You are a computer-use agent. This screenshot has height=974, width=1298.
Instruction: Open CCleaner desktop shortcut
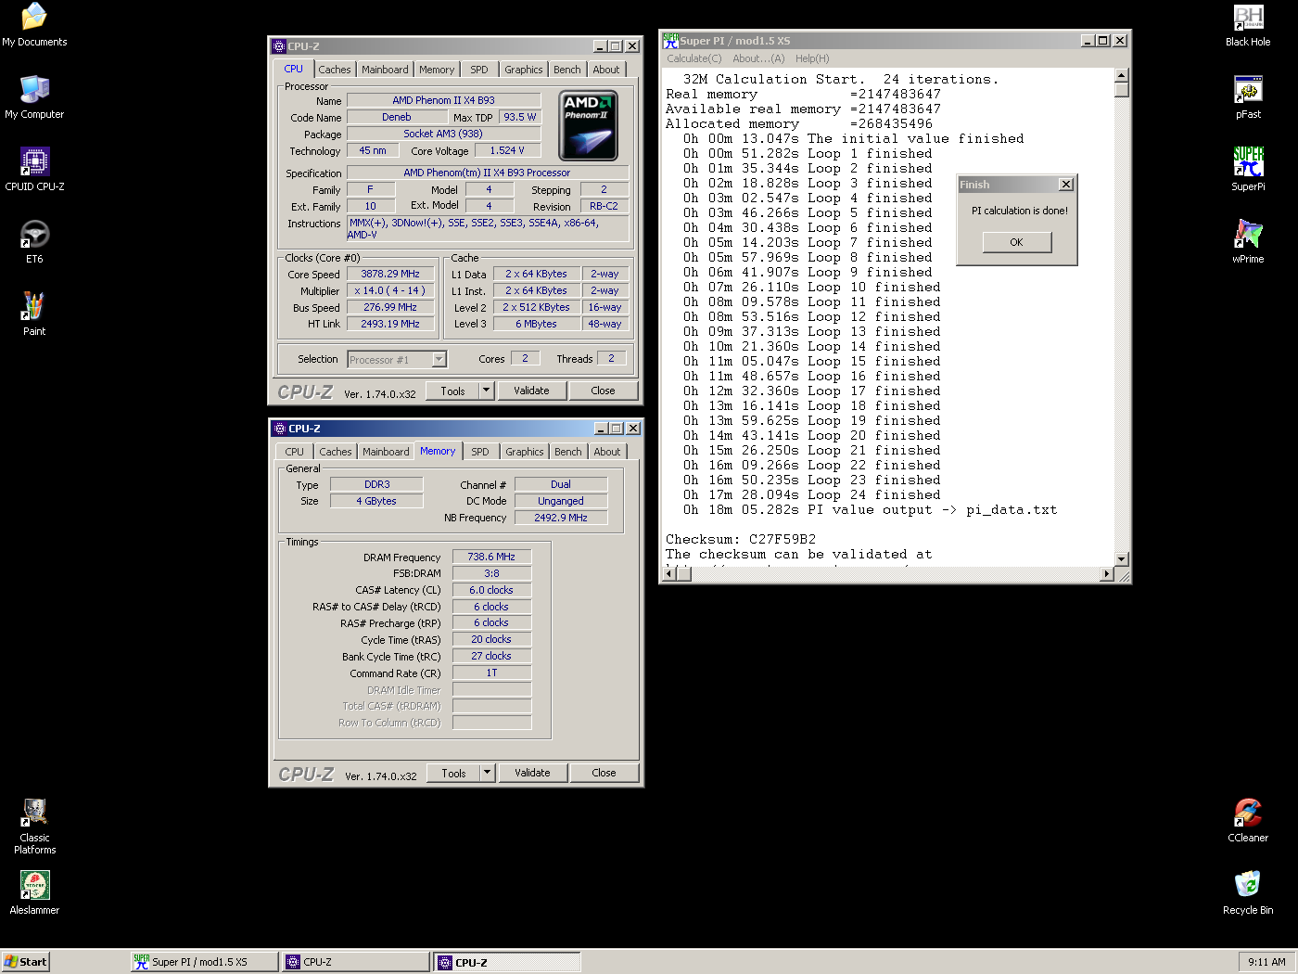[x=1248, y=821]
